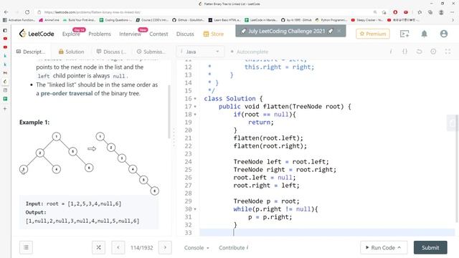This screenshot has width=459, height=258.
Task: Click the LeetCode logo
Action: pos(37,34)
